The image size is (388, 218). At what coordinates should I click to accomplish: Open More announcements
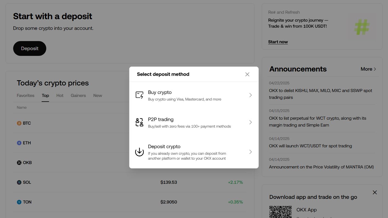(369, 69)
